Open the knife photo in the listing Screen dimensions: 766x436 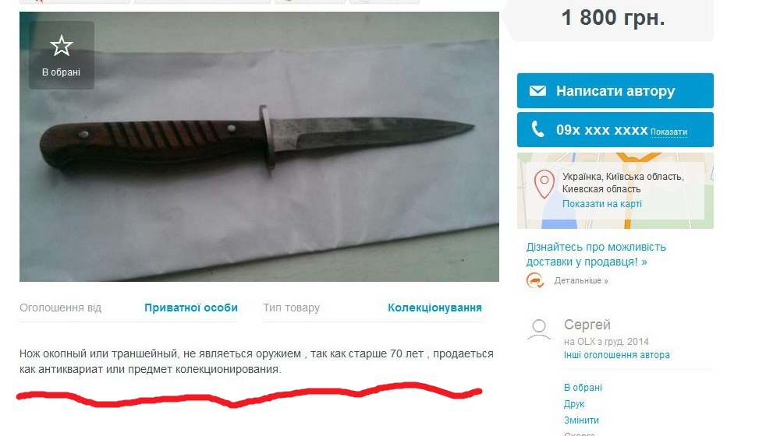(x=259, y=146)
